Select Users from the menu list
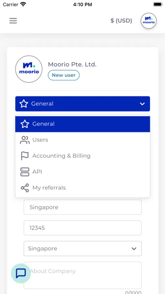The width and height of the screenshot is (165, 294). 83,140
